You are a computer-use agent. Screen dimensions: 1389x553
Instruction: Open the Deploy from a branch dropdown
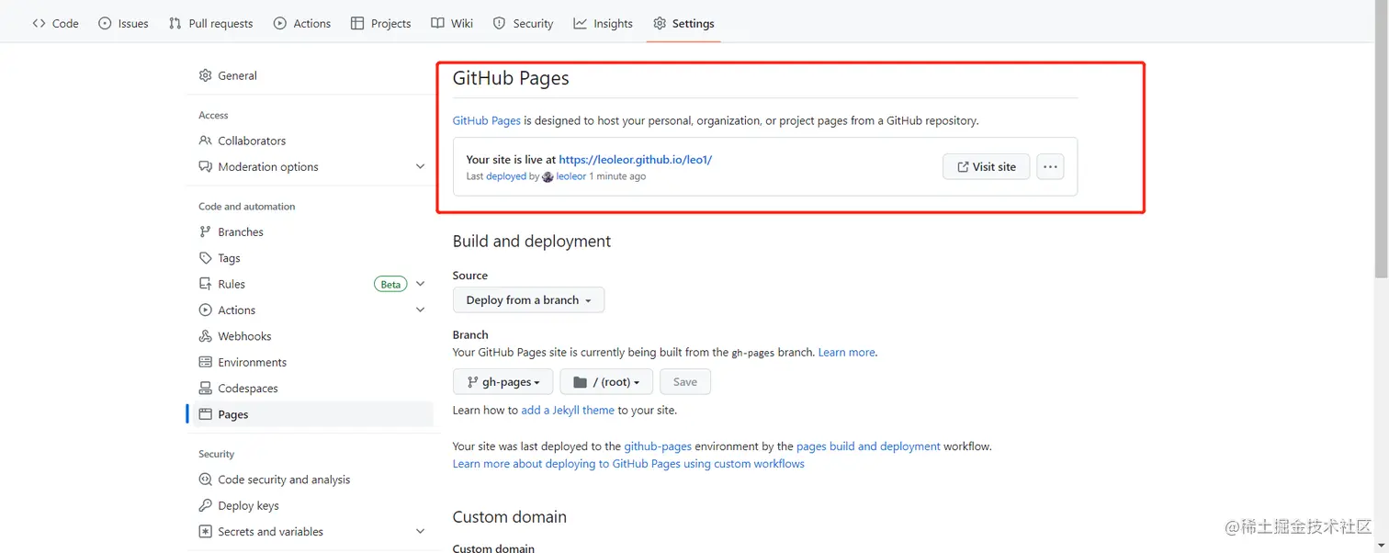(x=528, y=299)
